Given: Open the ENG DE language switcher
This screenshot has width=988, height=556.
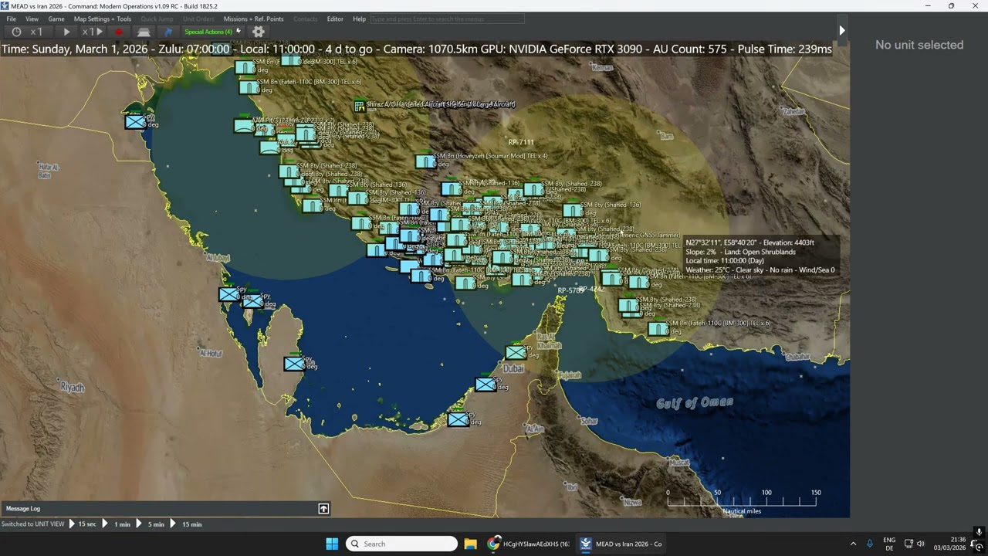Looking at the screenshot, I should (x=889, y=544).
